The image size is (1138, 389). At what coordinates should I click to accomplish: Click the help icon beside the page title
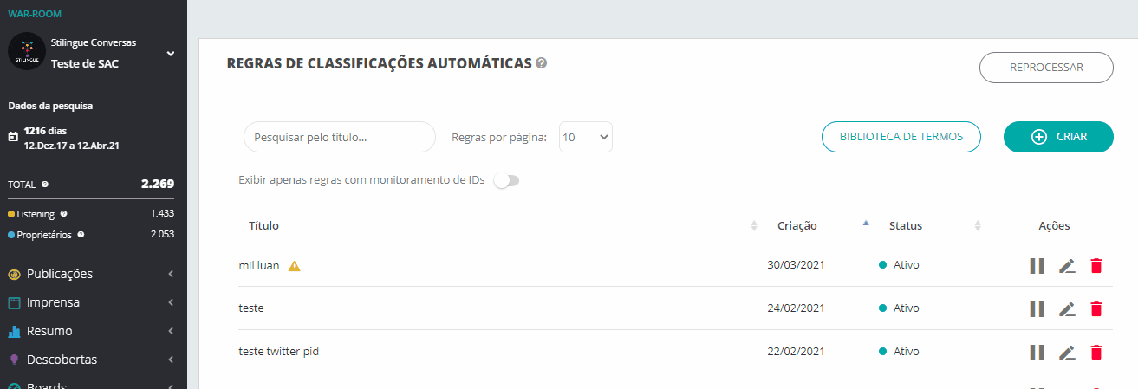coord(542,63)
